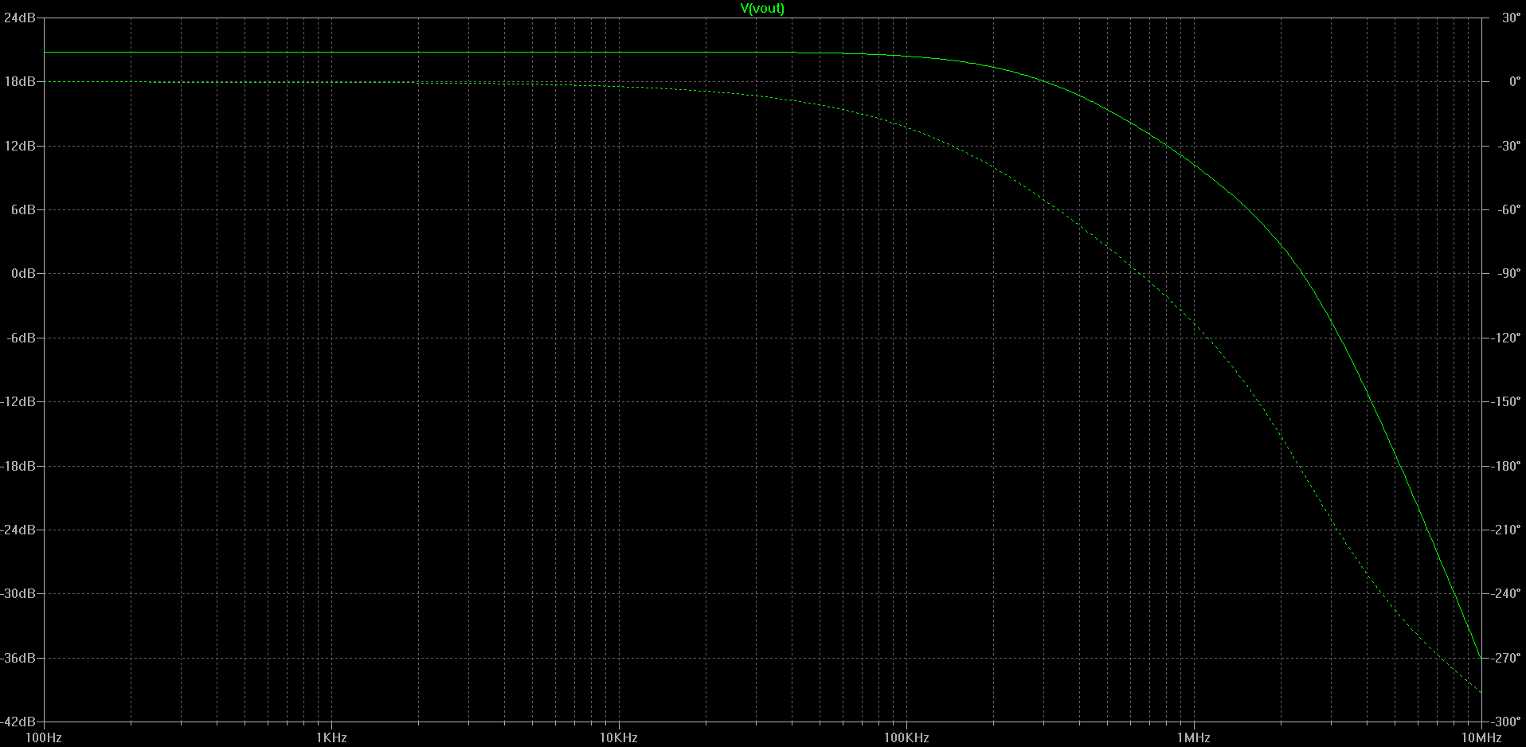
Task: Click the -150° phase axis label
Action: pos(1507,401)
